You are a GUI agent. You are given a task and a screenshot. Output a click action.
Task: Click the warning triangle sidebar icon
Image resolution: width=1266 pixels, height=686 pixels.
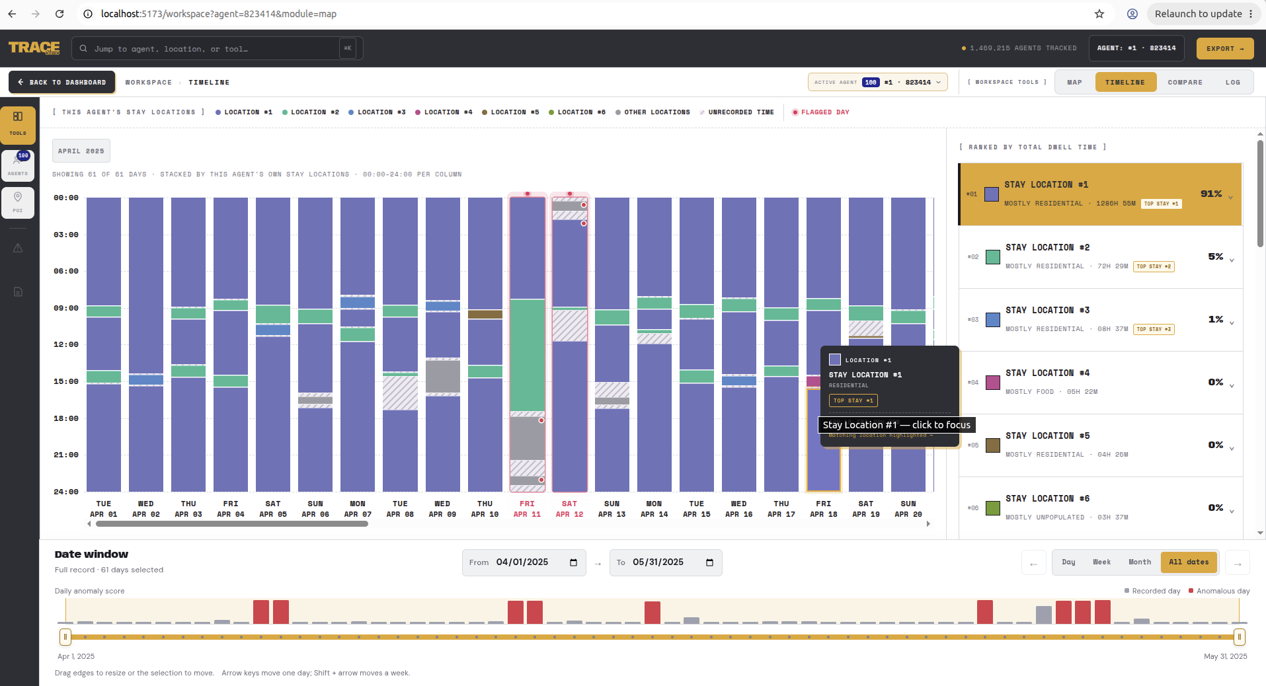point(18,248)
